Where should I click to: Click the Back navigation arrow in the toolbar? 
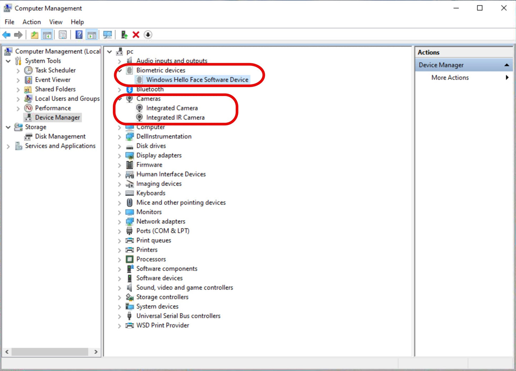(6, 35)
